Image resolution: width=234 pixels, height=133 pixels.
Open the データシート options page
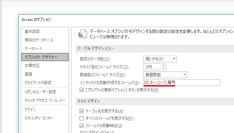[33, 49]
